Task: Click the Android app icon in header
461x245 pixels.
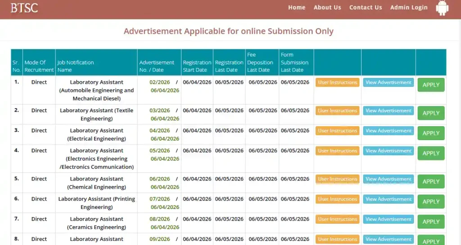Action: tap(442, 8)
